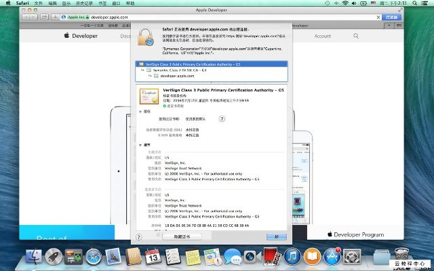
Task: Open App Store from the Dock
Action: tap(332, 256)
